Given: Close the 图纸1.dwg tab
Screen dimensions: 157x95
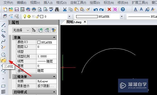Looking at the screenshot, I should pos(85,22).
